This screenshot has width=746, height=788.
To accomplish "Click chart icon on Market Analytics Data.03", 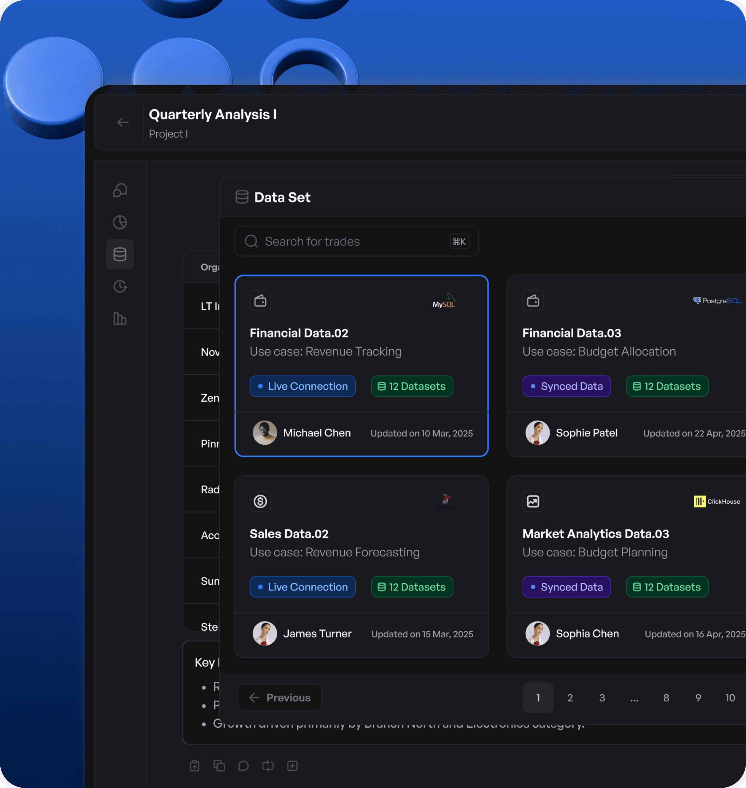I will [533, 501].
